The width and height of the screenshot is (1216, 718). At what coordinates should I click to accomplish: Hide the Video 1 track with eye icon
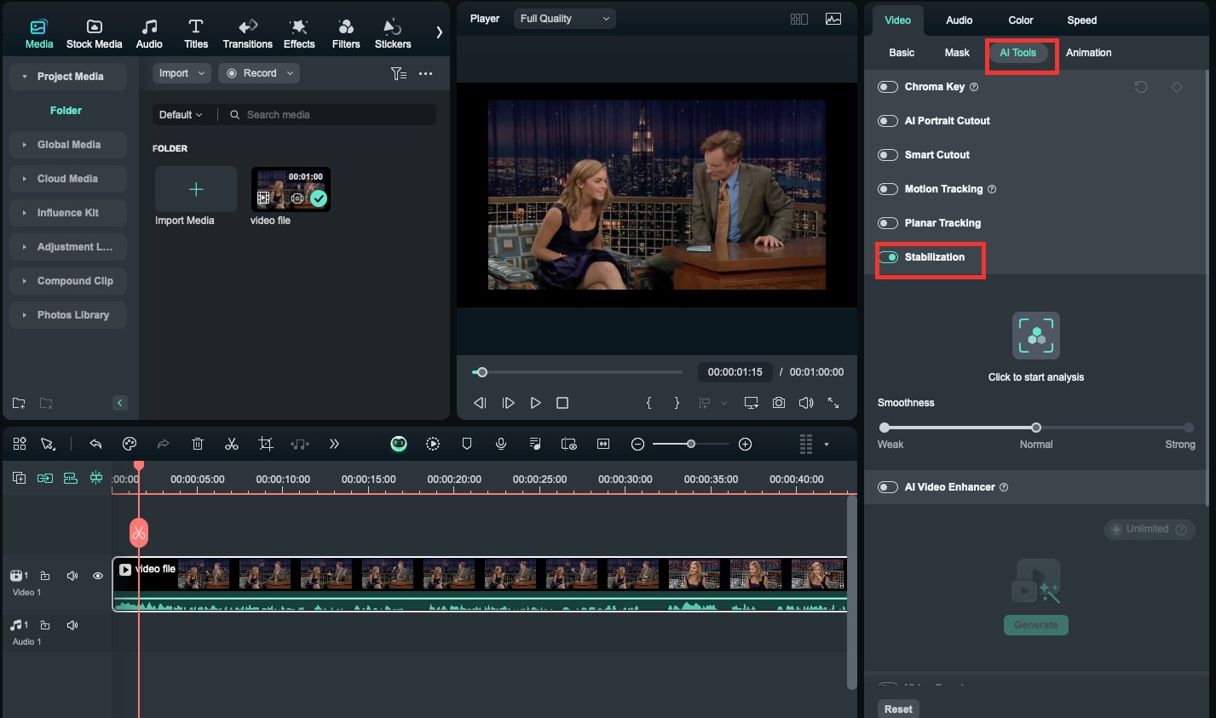[x=98, y=576]
